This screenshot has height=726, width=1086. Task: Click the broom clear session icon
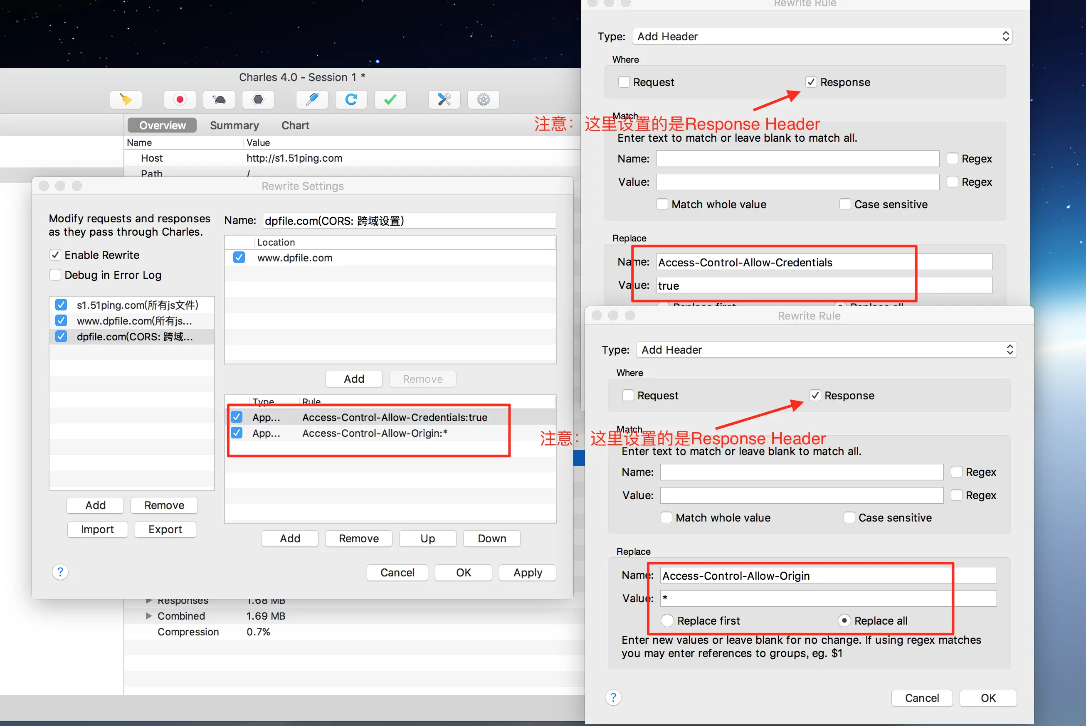(126, 99)
